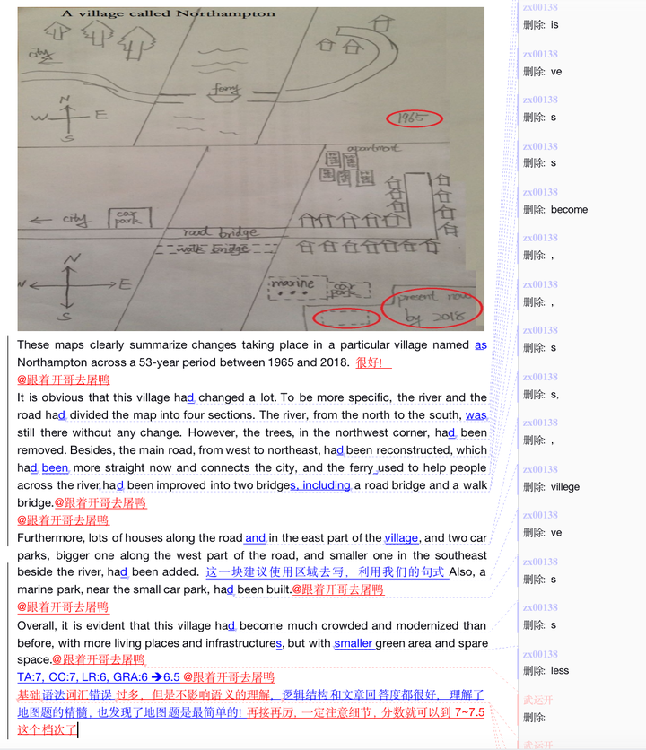The width and height of the screenshot is (646, 750).
Task: Open the revision balloon "删除: is"
Action: point(541,25)
